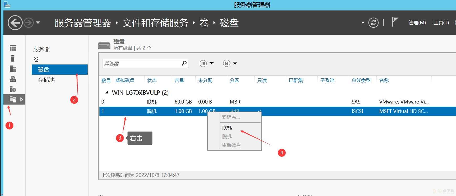
Task: Click 卷 in the breadcrumb path
Action: point(204,23)
